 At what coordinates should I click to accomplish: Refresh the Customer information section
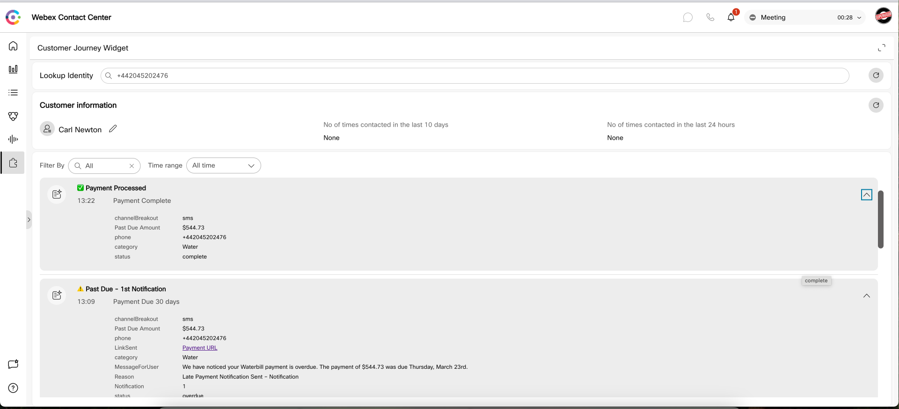[876, 105]
